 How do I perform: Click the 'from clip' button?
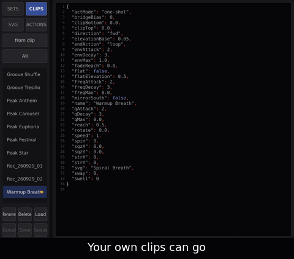(x=25, y=41)
